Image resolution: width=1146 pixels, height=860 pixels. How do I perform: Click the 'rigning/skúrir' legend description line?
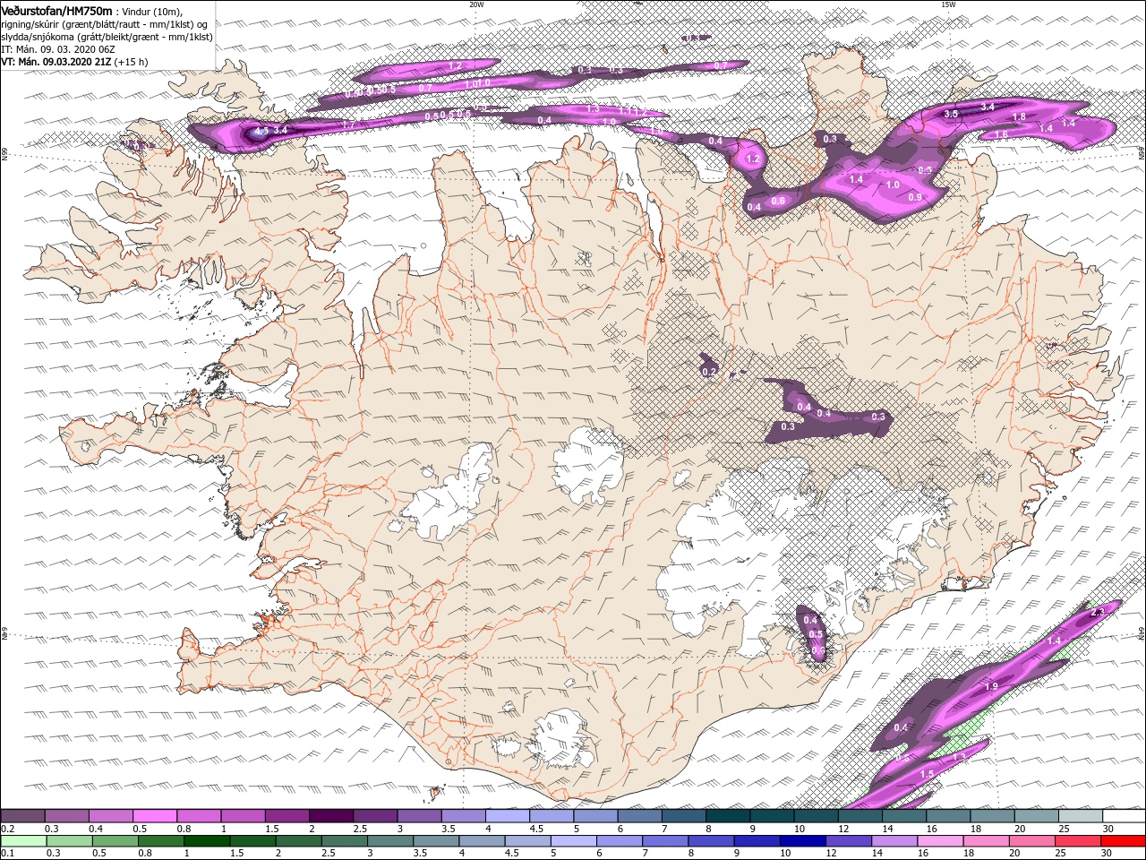[106, 24]
